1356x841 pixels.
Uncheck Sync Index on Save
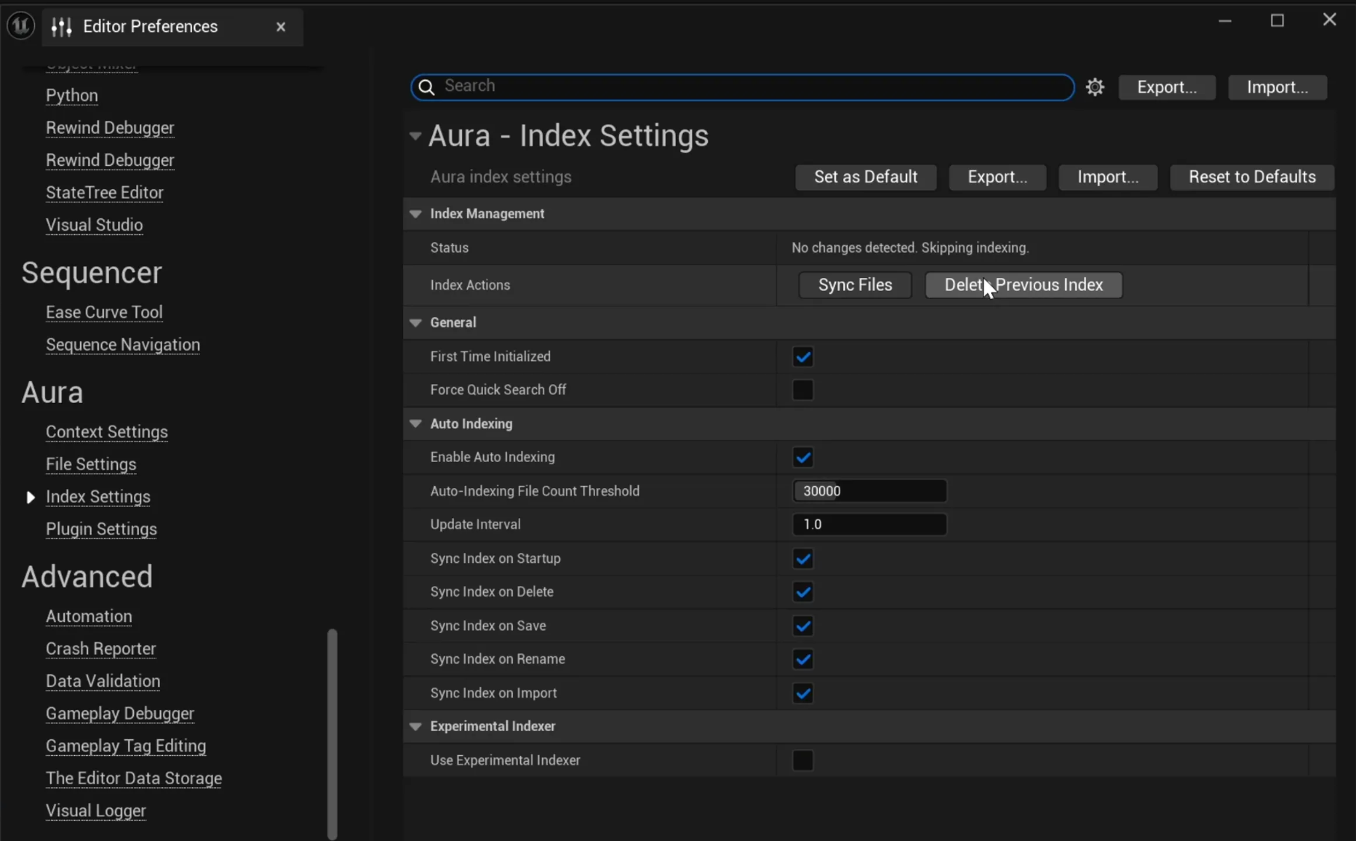(803, 626)
